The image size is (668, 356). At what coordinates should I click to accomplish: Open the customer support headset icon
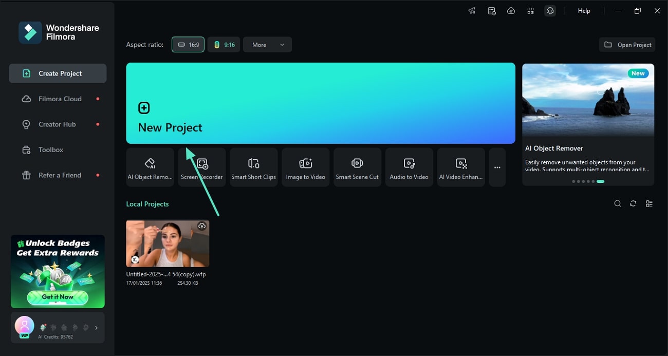point(550,11)
